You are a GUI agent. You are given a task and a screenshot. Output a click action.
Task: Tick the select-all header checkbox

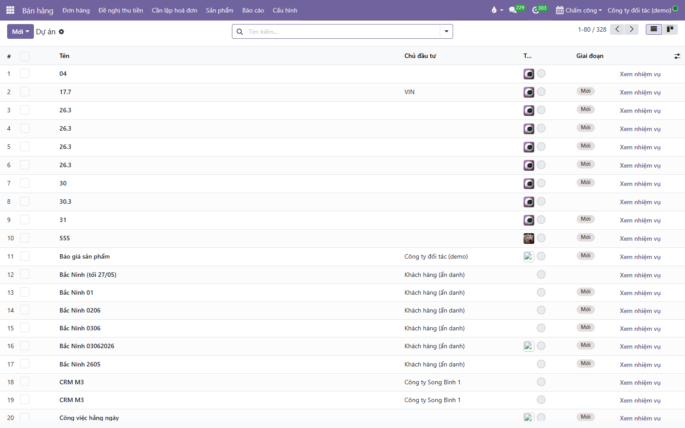tap(25, 56)
